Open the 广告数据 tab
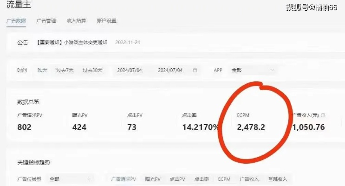The width and height of the screenshot is (345, 186). pyautogui.click(x=16, y=21)
